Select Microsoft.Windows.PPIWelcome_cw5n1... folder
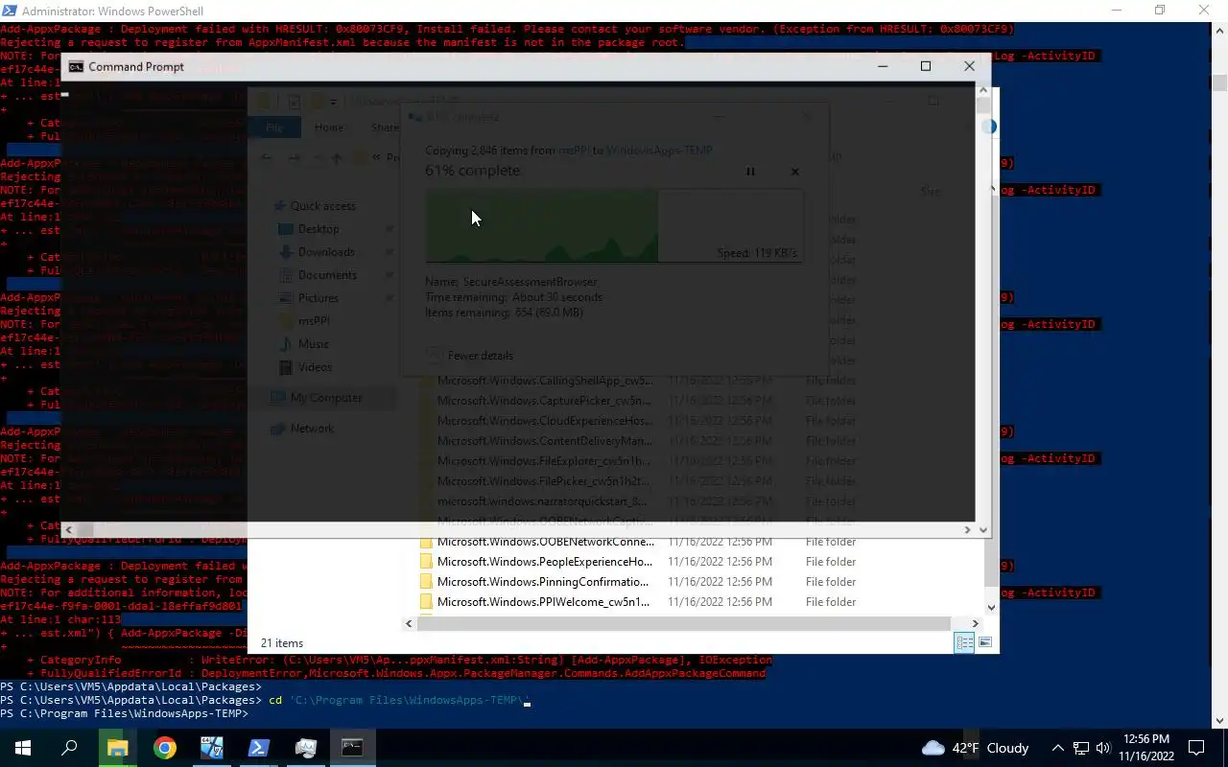The height and width of the screenshot is (767, 1228). (543, 602)
